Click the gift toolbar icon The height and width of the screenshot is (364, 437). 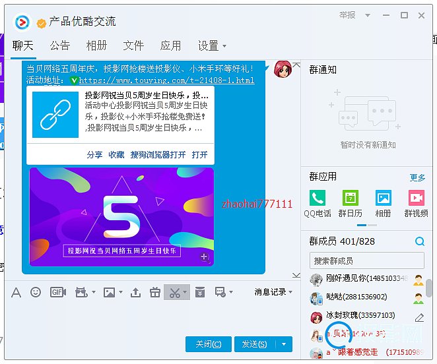155,292
